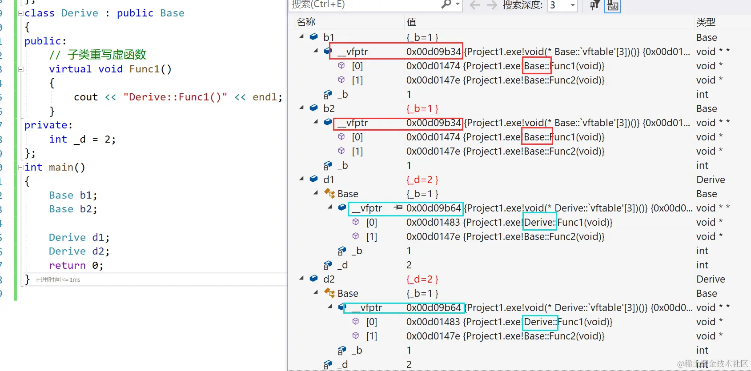The width and height of the screenshot is (751, 371).
Task: Select d1's [0] value with Derive::Func1
Action: (510, 222)
